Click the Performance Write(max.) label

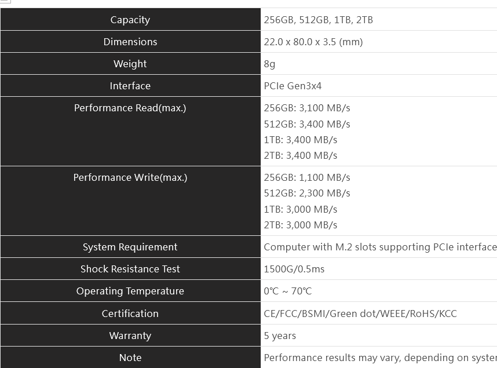130,178
